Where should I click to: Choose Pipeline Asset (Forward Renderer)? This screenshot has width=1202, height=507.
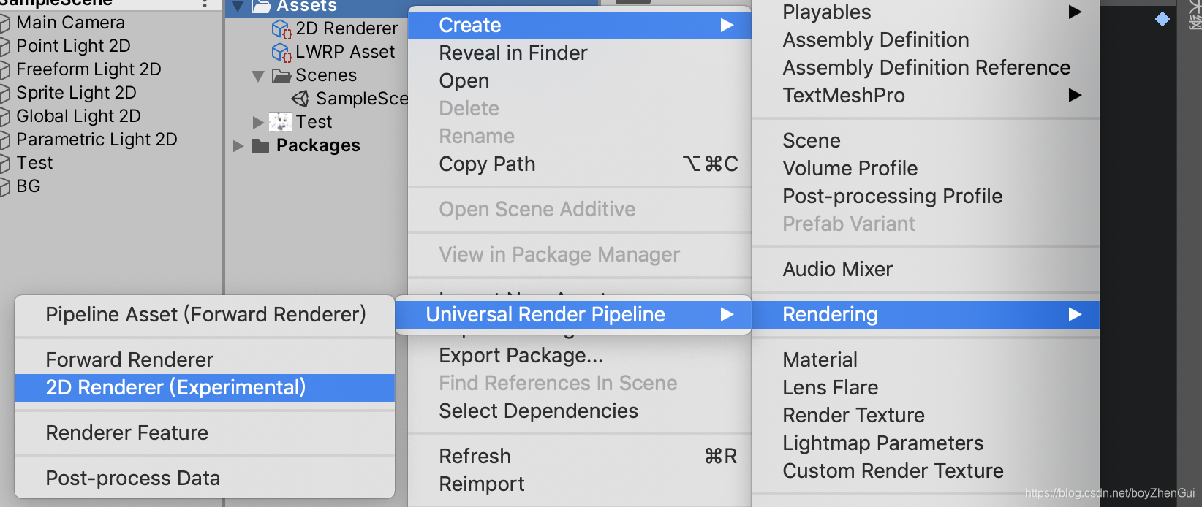[x=205, y=314]
